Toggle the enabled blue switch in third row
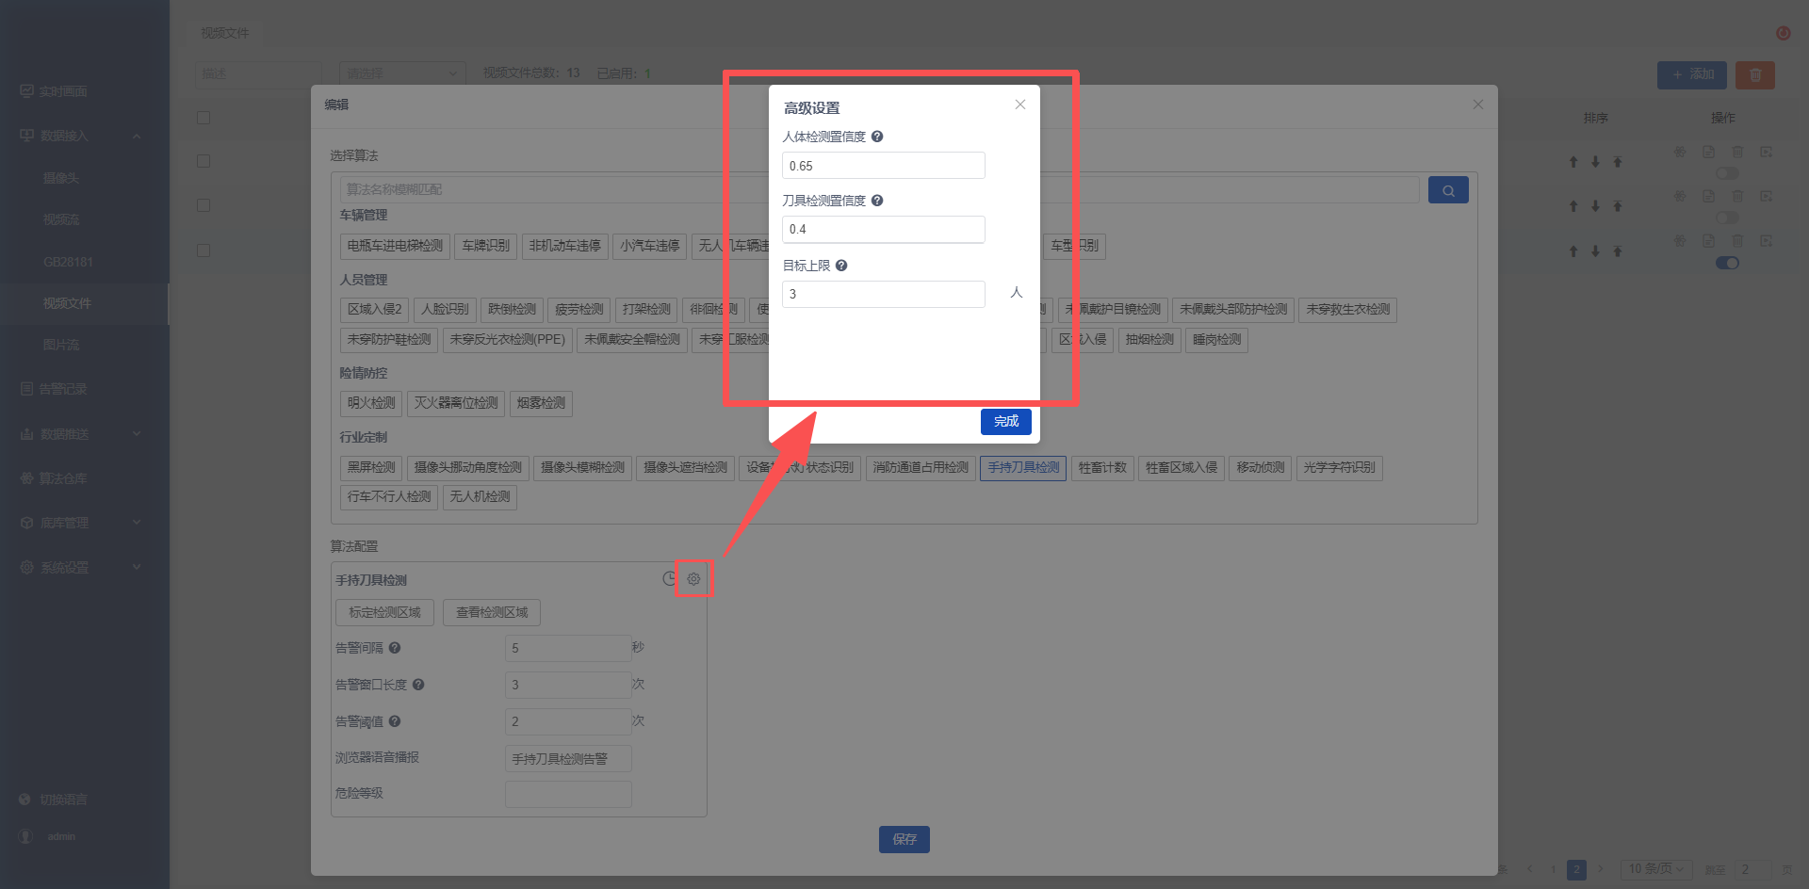 1727,263
